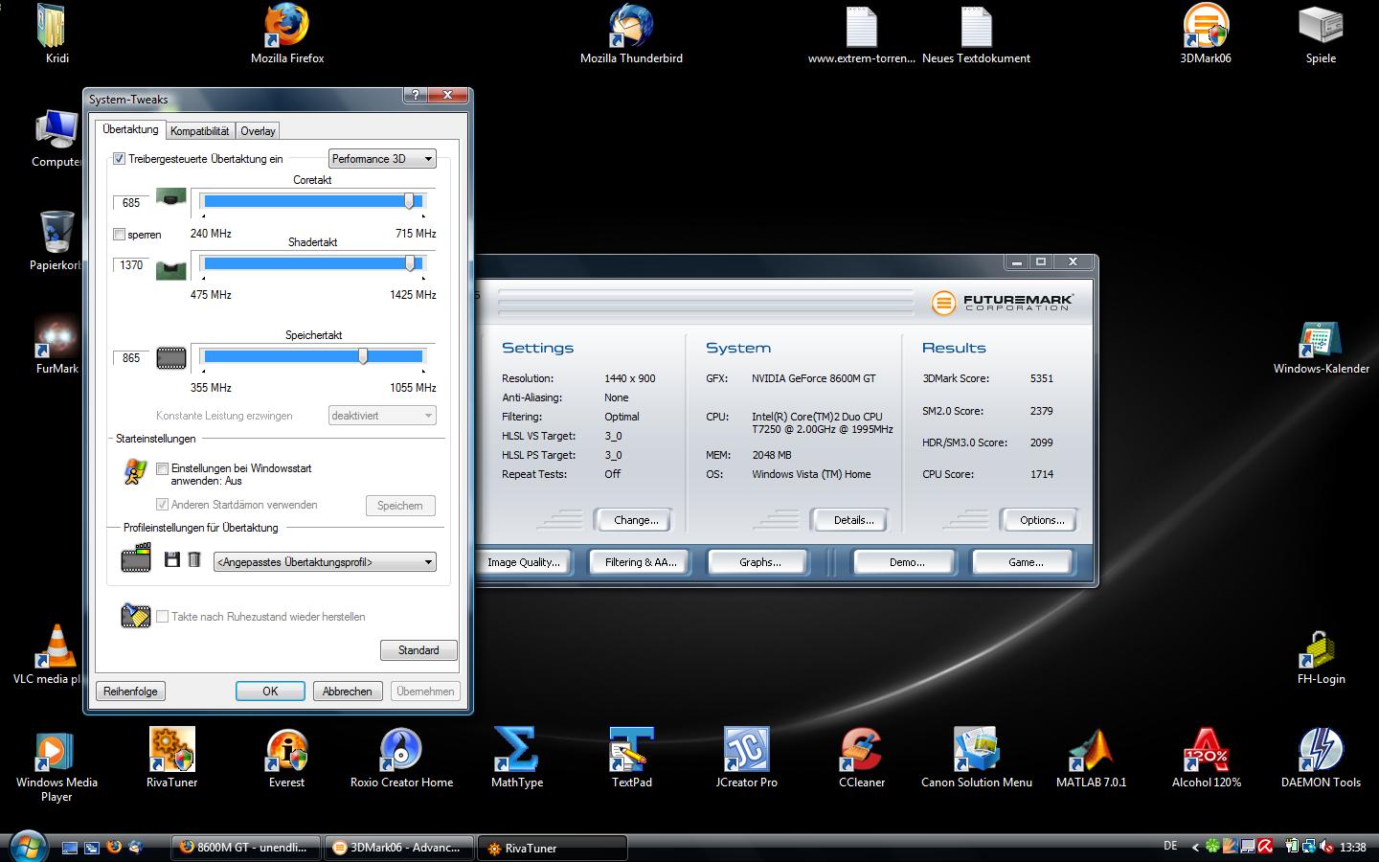The image size is (1379, 862).
Task: Open the Mozilla Thunderbird desktop icon
Action: [x=631, y=34]
